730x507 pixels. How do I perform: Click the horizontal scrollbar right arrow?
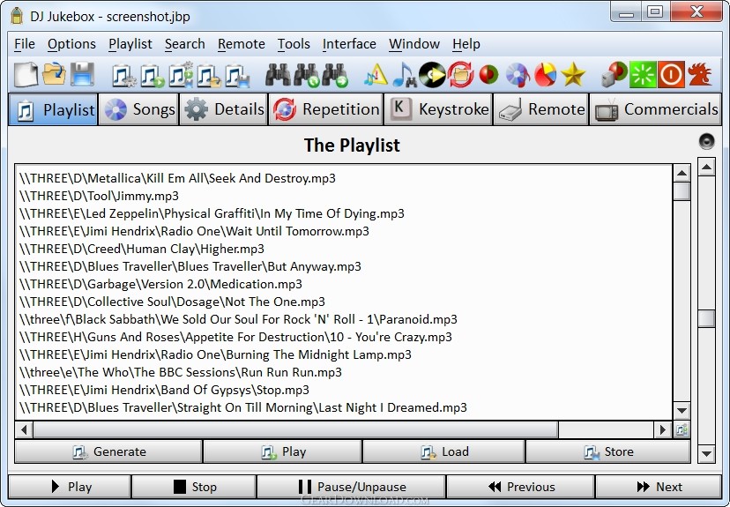click(662, 429)
